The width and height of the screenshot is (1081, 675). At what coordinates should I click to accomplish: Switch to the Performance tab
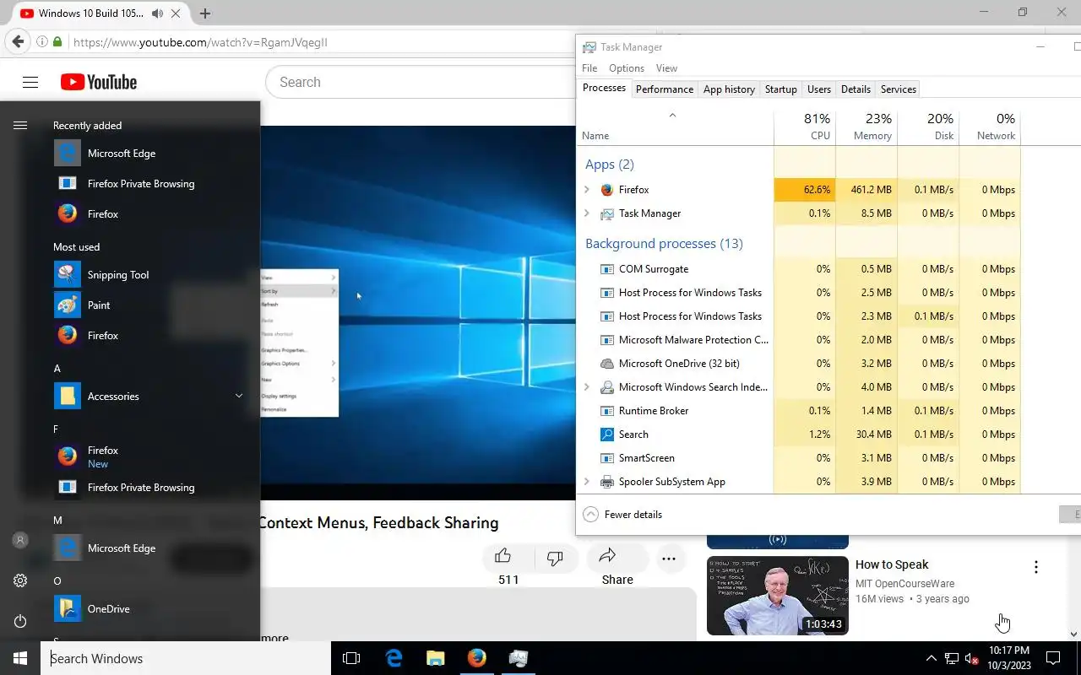(x=665, y=89)
